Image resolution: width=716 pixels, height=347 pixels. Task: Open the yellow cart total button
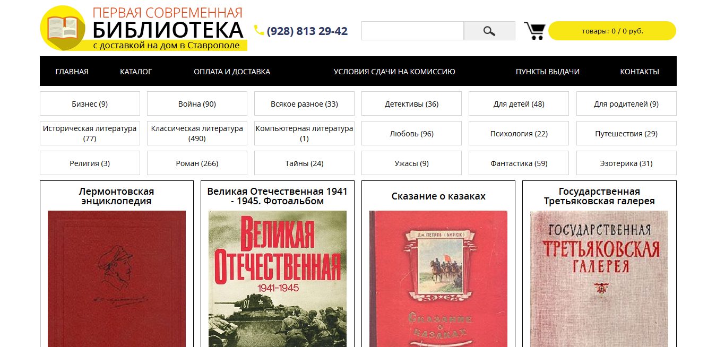click(612, 31)
